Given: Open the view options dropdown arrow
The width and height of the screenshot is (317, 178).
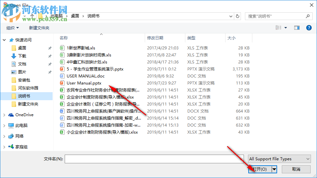Looking at the screenshot, I should pos(286,28).
